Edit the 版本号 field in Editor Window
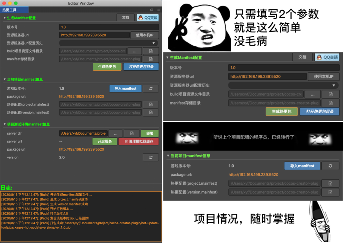This screenshot has height=243, width=344. point(109,27)
